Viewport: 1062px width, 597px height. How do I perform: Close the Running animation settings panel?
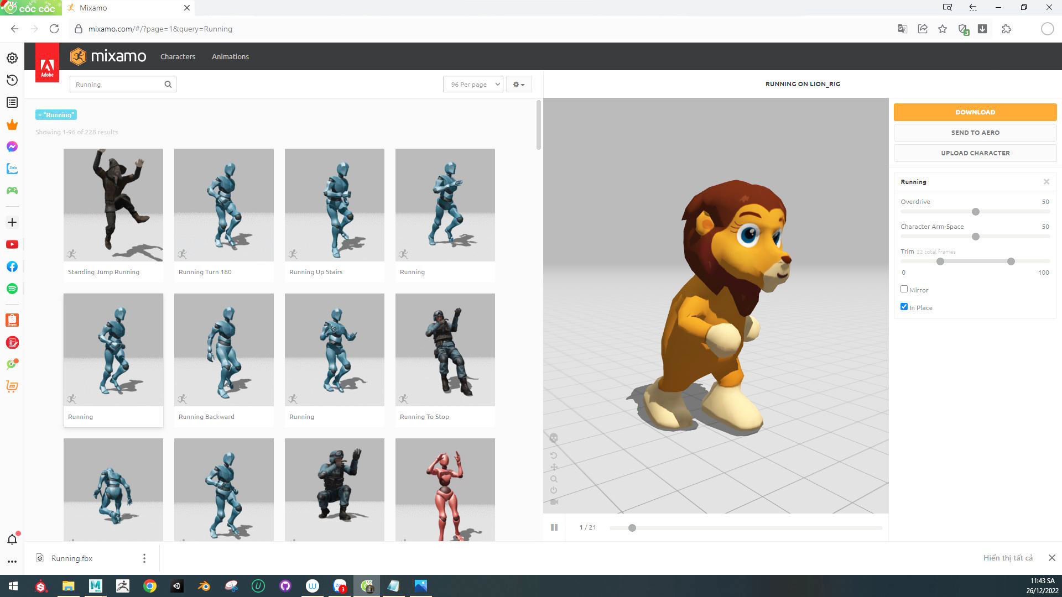[1046, 182]
